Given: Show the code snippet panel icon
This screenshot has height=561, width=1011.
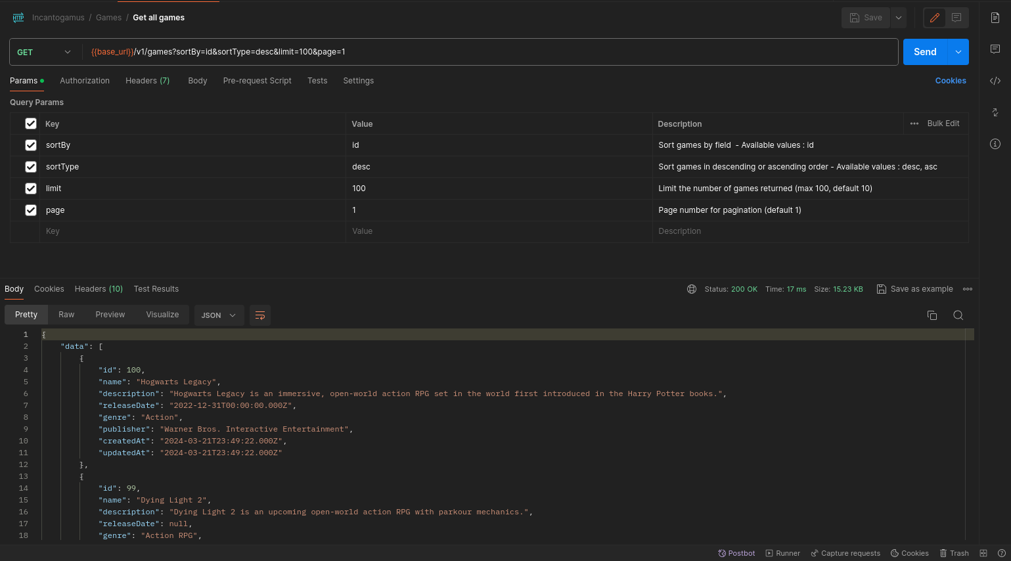Looking at the screenshot, I should pos(995,81).
